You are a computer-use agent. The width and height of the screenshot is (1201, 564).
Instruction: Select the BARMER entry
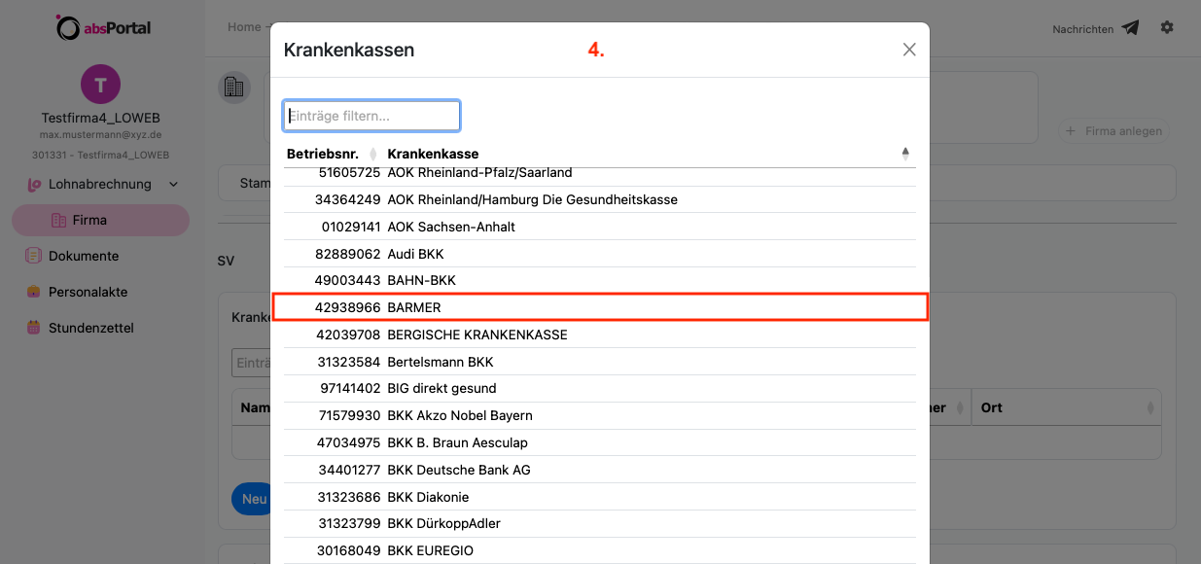point(600,307)
